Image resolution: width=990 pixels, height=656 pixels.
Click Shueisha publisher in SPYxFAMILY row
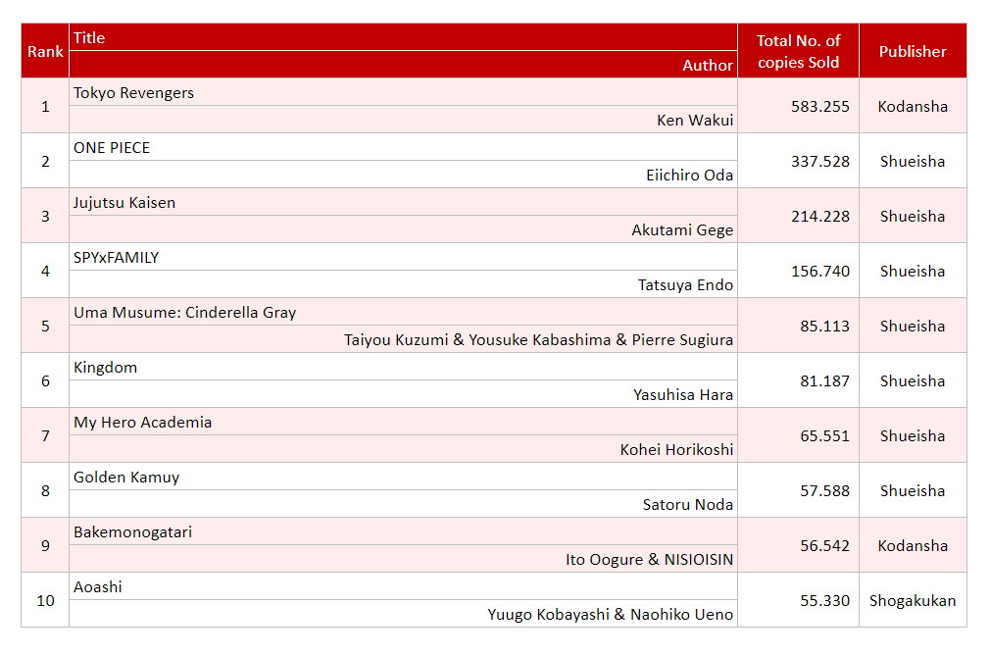[x=913, y=271]
